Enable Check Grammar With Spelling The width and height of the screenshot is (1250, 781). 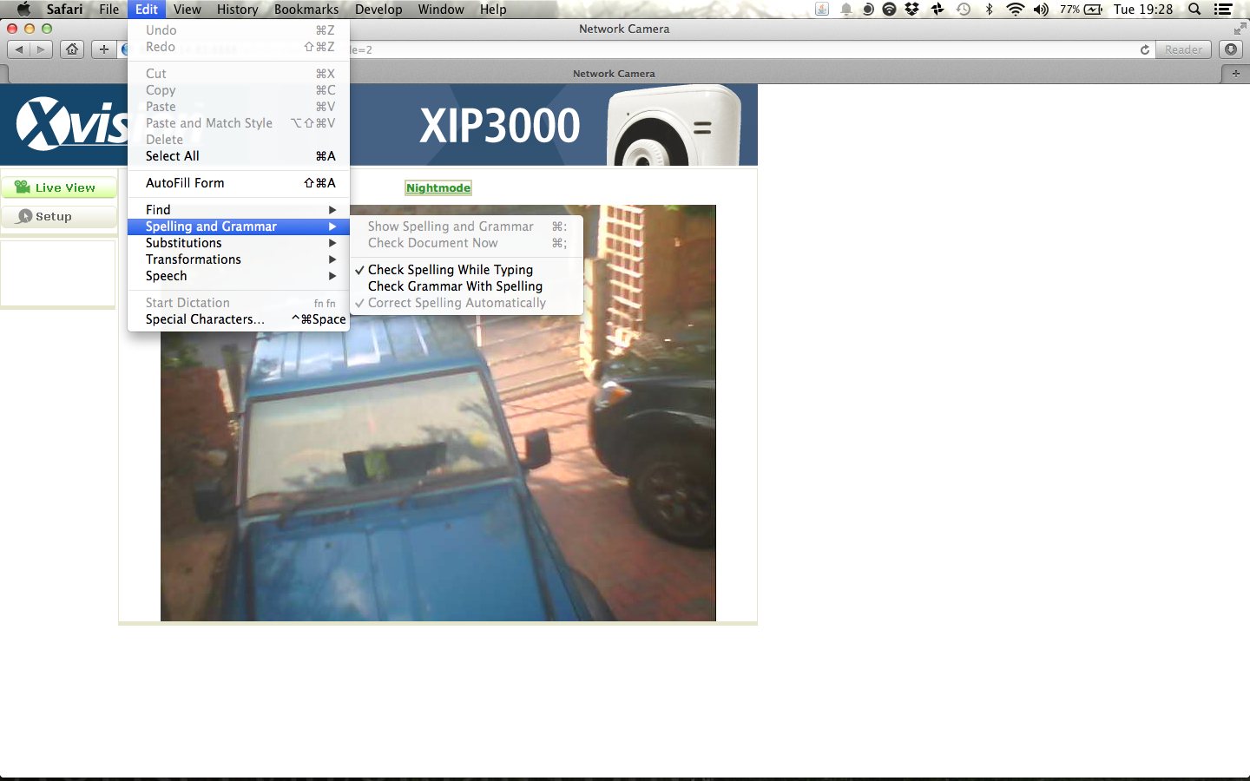(x=466, y=286)
